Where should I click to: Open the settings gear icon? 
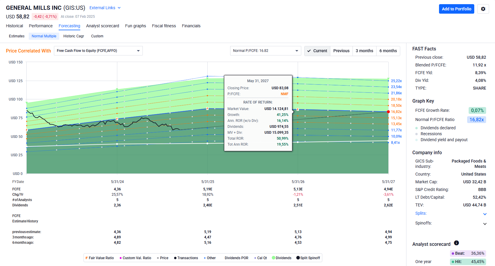pos(483,9)
